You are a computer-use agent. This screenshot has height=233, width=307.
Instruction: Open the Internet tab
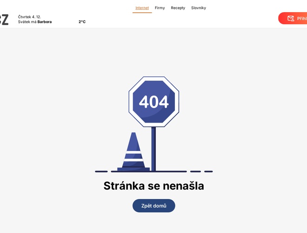coord(142,8)
